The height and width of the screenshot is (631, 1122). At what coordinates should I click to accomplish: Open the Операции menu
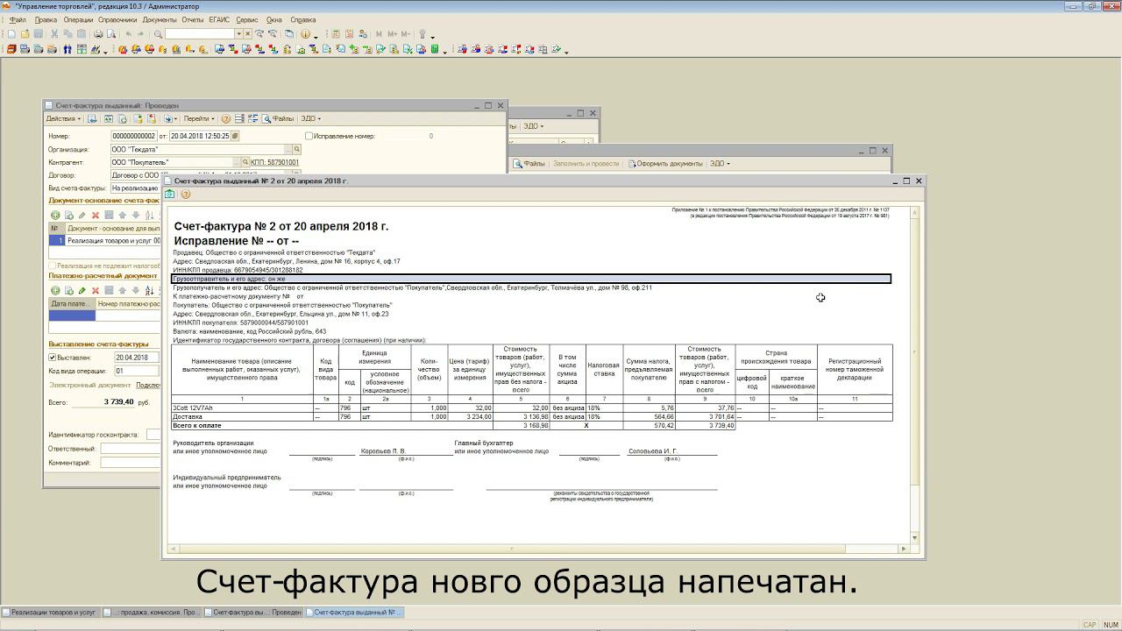point(78,19)
